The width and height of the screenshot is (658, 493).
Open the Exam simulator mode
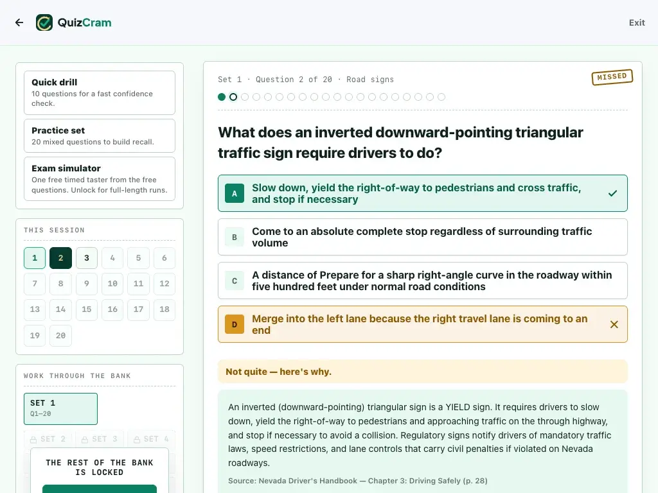[x=100, y=179]
